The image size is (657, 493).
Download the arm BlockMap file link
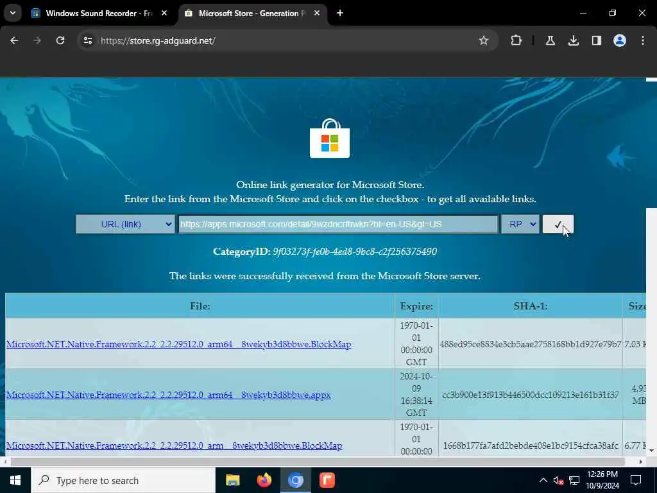174,445
